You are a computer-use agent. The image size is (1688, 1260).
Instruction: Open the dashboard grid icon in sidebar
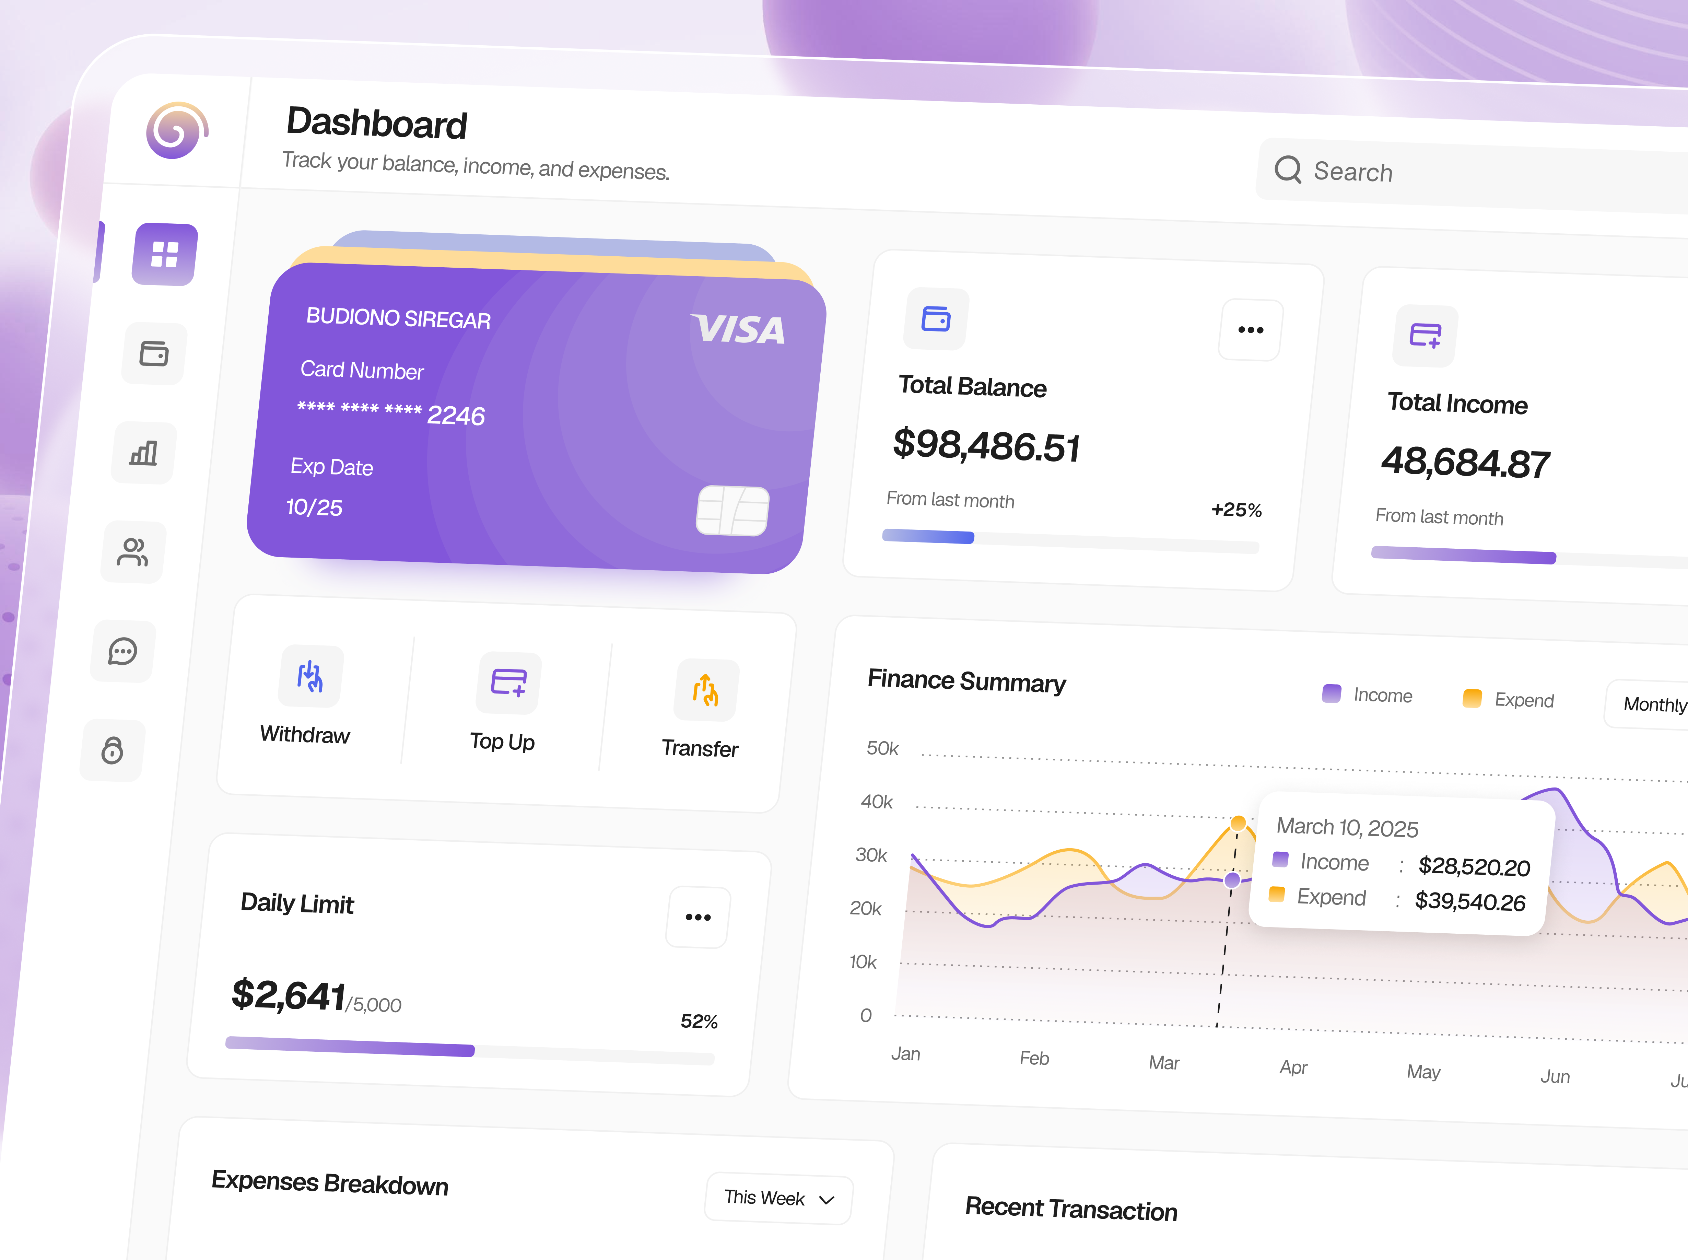(x=164, y=255)
